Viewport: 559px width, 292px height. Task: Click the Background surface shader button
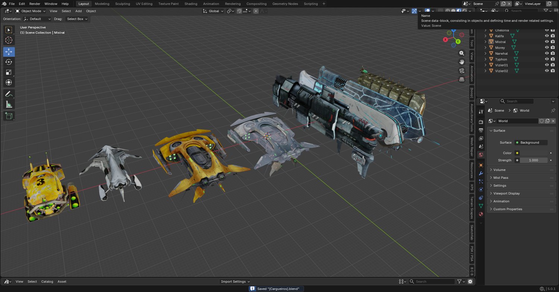pos(531,143)
